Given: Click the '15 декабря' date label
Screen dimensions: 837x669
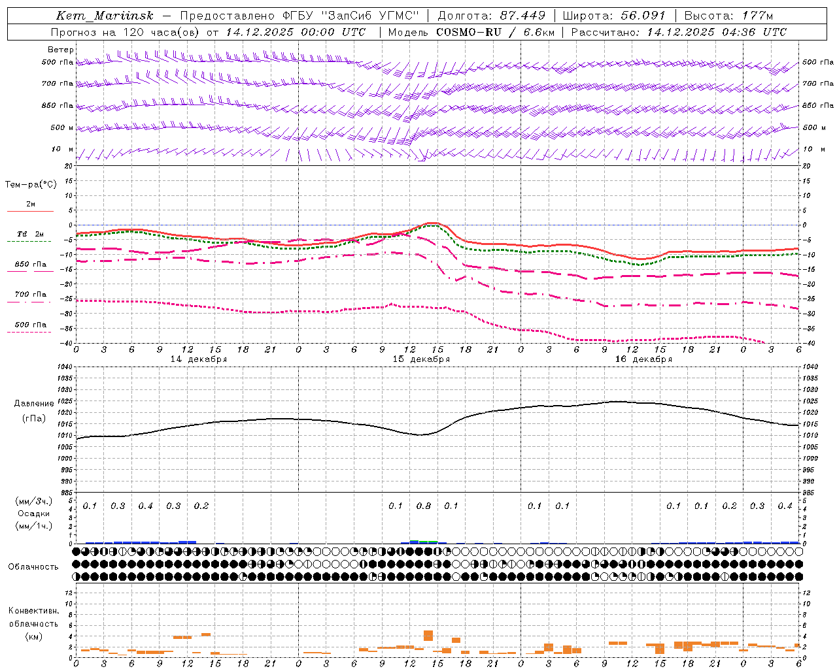Looking at the screenshot, I should click(421, 359).
